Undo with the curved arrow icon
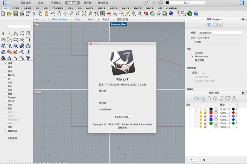Viewport: 247px width, 164px height. [x=53, y=14]
